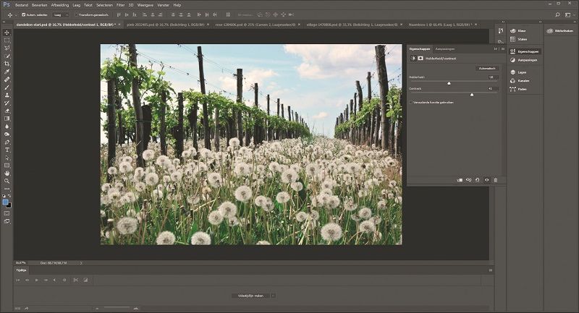This screenshot has width=579, height=313.
Task: Tick the Verouderde functie gebruiken checkbox
Action: pos(412,103)
